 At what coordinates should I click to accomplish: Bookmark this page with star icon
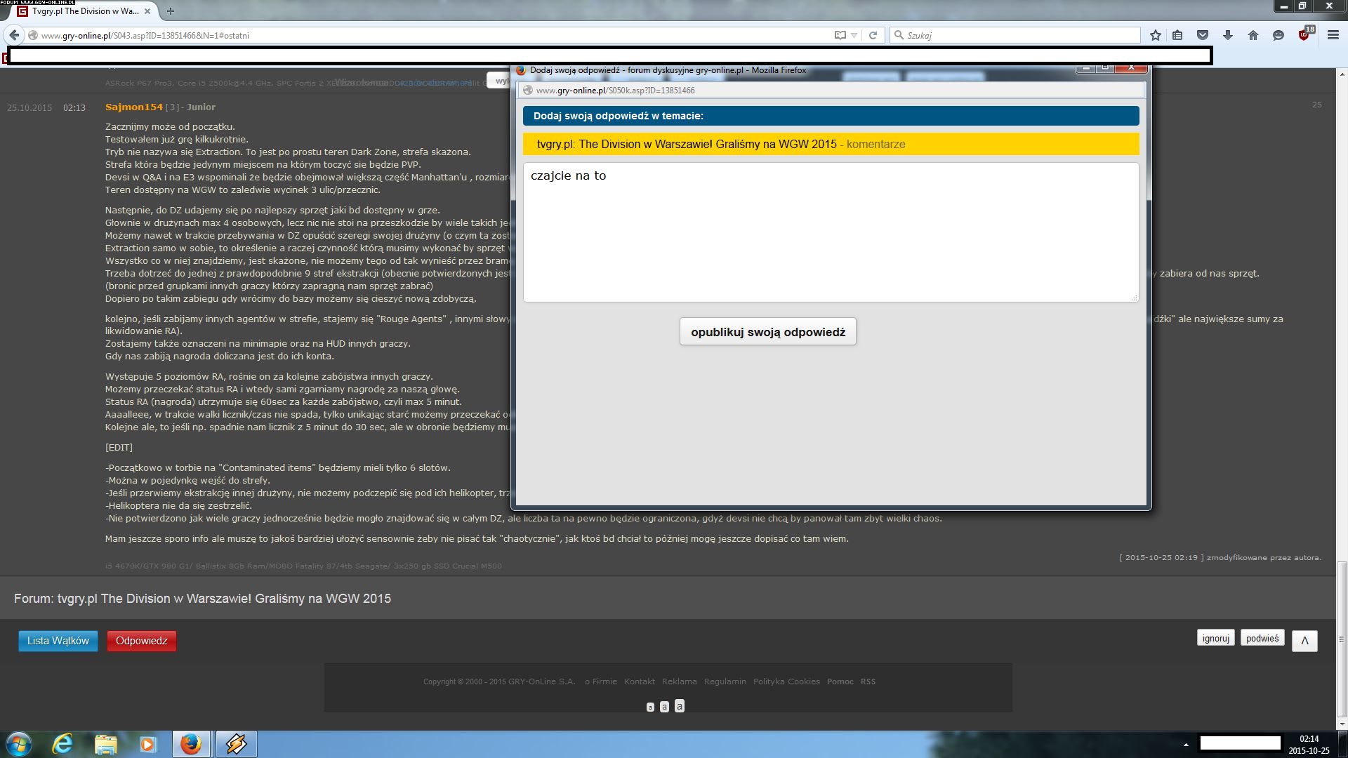(1156, 35)
